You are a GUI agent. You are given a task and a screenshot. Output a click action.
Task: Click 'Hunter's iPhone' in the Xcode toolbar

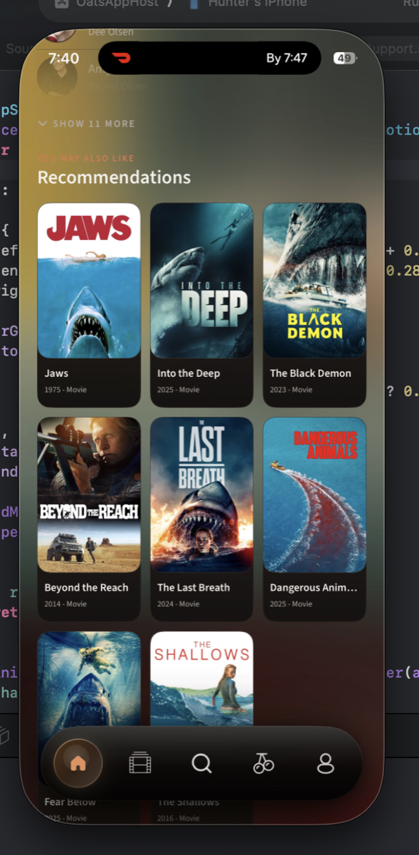click(258, 4)
